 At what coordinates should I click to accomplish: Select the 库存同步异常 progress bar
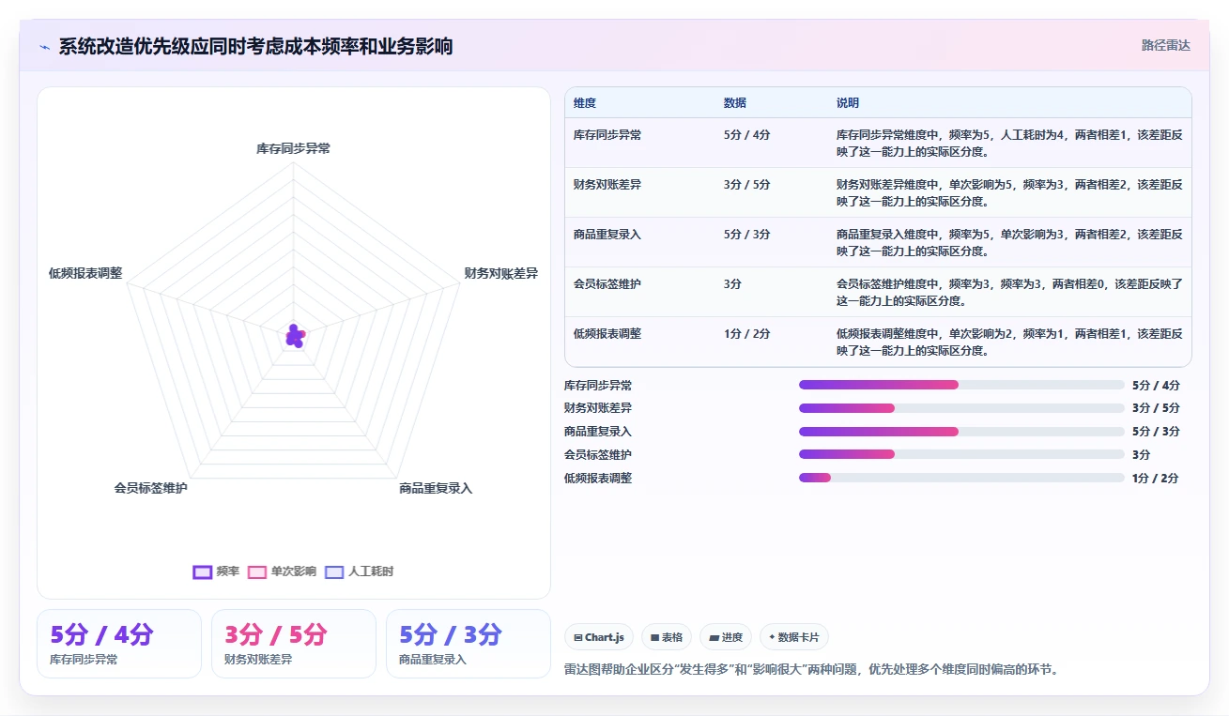pyautogui.click(x=961, y=385)
